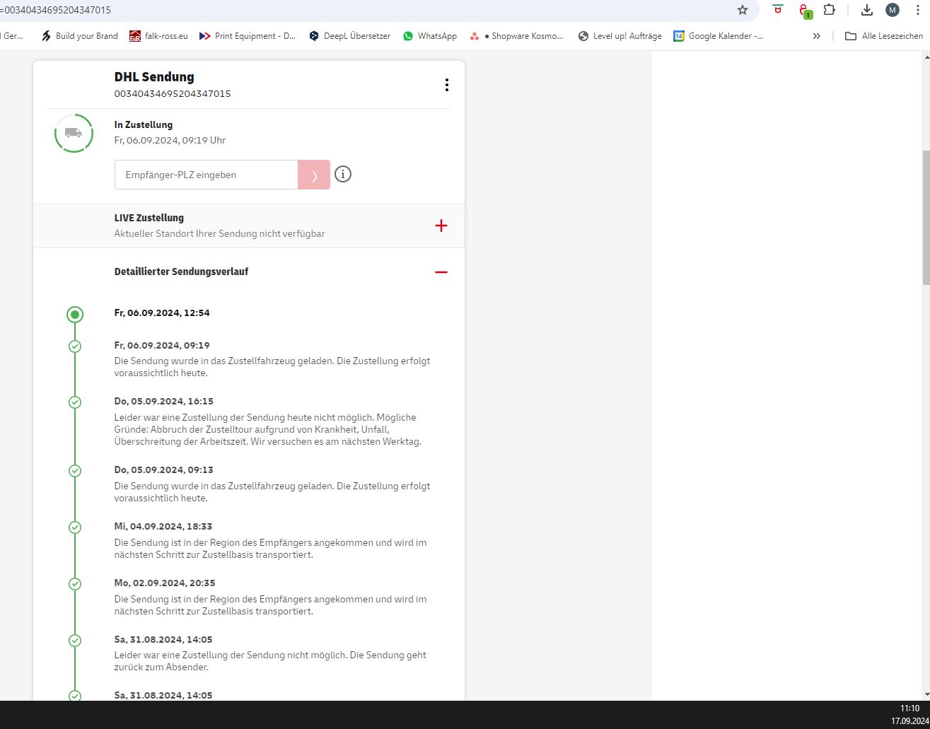This screenshot has width=930, height=729.
Task: Expand the LIVE Zustellung section
Action: pos(441,226)
